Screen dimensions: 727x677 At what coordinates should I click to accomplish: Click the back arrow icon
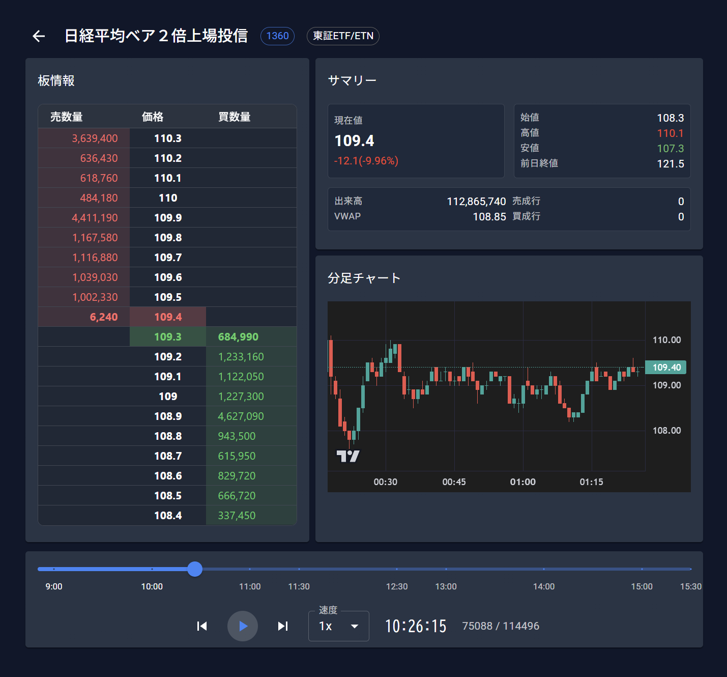click(39, 36)
